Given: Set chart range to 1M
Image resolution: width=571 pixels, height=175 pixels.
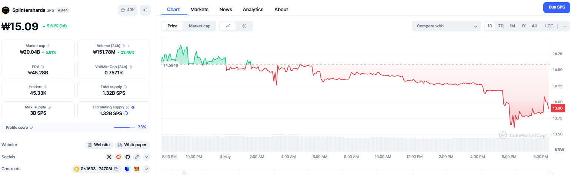Looking at the screenshot, I should tap(512, 26).
